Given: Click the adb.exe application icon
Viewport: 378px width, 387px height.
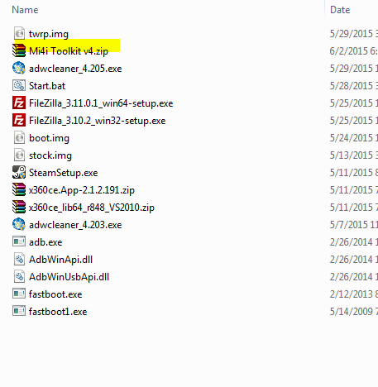Looking at the screenshot, I should (x=19, y=241).
